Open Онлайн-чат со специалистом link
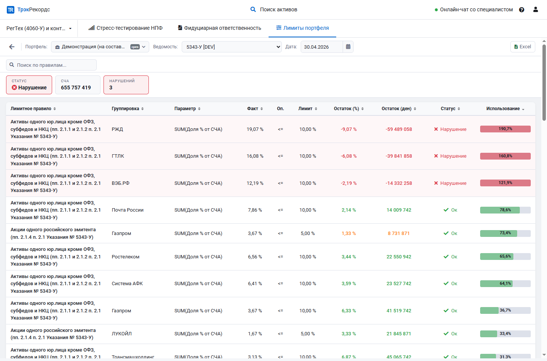The width and height of the screenshot is (547, 361). [x=474, y=9]
